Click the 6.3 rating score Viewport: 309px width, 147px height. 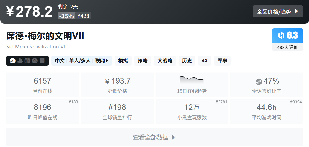click(x=292, y=35)
